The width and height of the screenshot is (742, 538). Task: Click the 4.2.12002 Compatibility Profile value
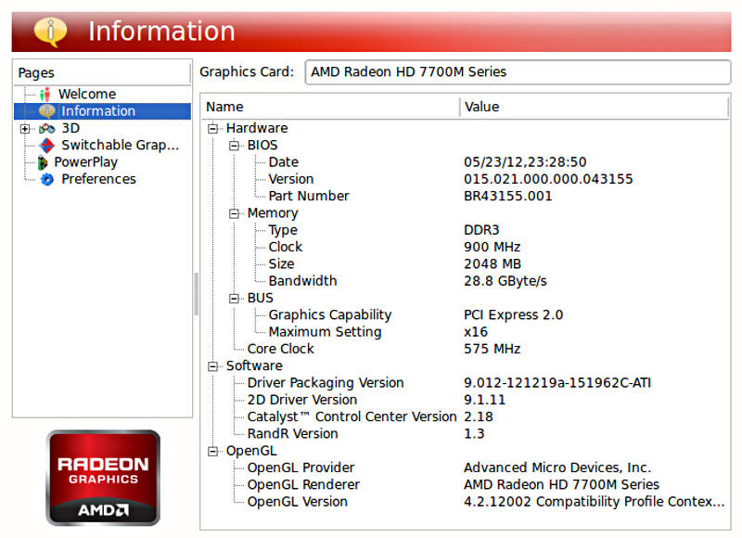(x=595, y=502)
